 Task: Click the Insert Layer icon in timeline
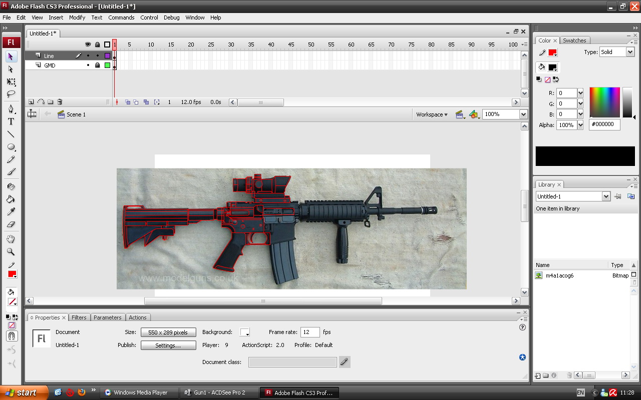pyautogui.click(x=31, y=102)
